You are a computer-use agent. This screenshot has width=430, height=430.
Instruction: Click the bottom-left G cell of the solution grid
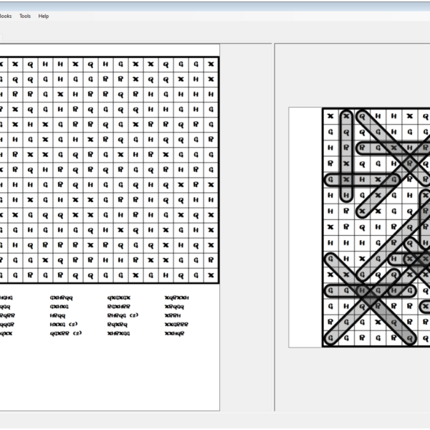tap(330, 338)
